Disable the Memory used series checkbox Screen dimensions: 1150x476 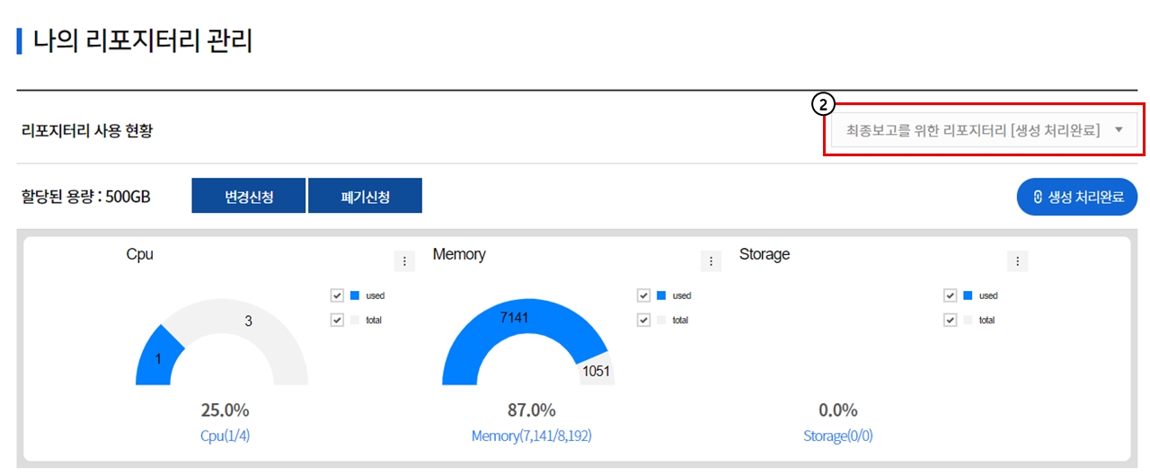tap(643, 295)
